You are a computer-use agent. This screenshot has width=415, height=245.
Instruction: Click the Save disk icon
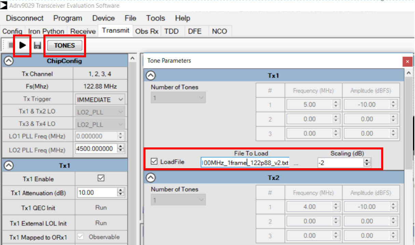(x=38, y=45)
